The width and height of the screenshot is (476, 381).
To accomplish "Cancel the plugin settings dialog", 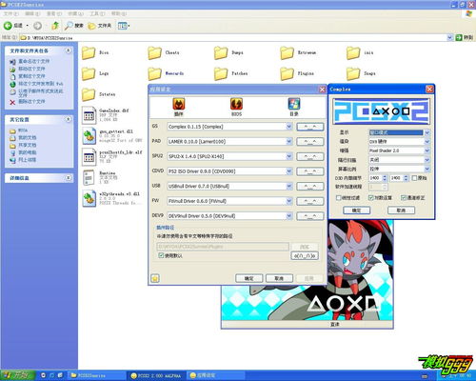I will (279, 278).
